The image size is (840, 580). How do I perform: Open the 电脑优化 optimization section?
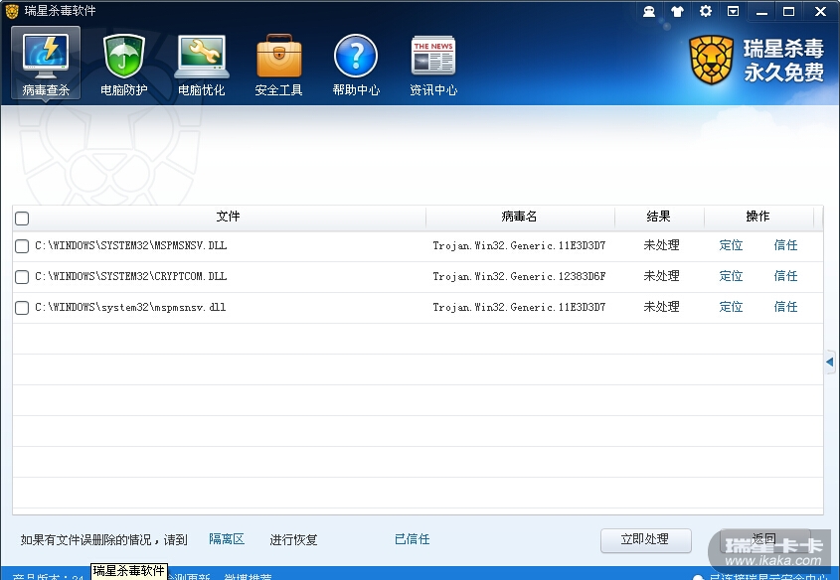202,65
